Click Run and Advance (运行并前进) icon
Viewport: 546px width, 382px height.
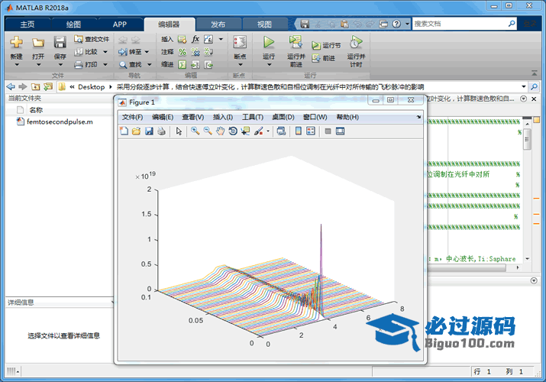[296, 42]
